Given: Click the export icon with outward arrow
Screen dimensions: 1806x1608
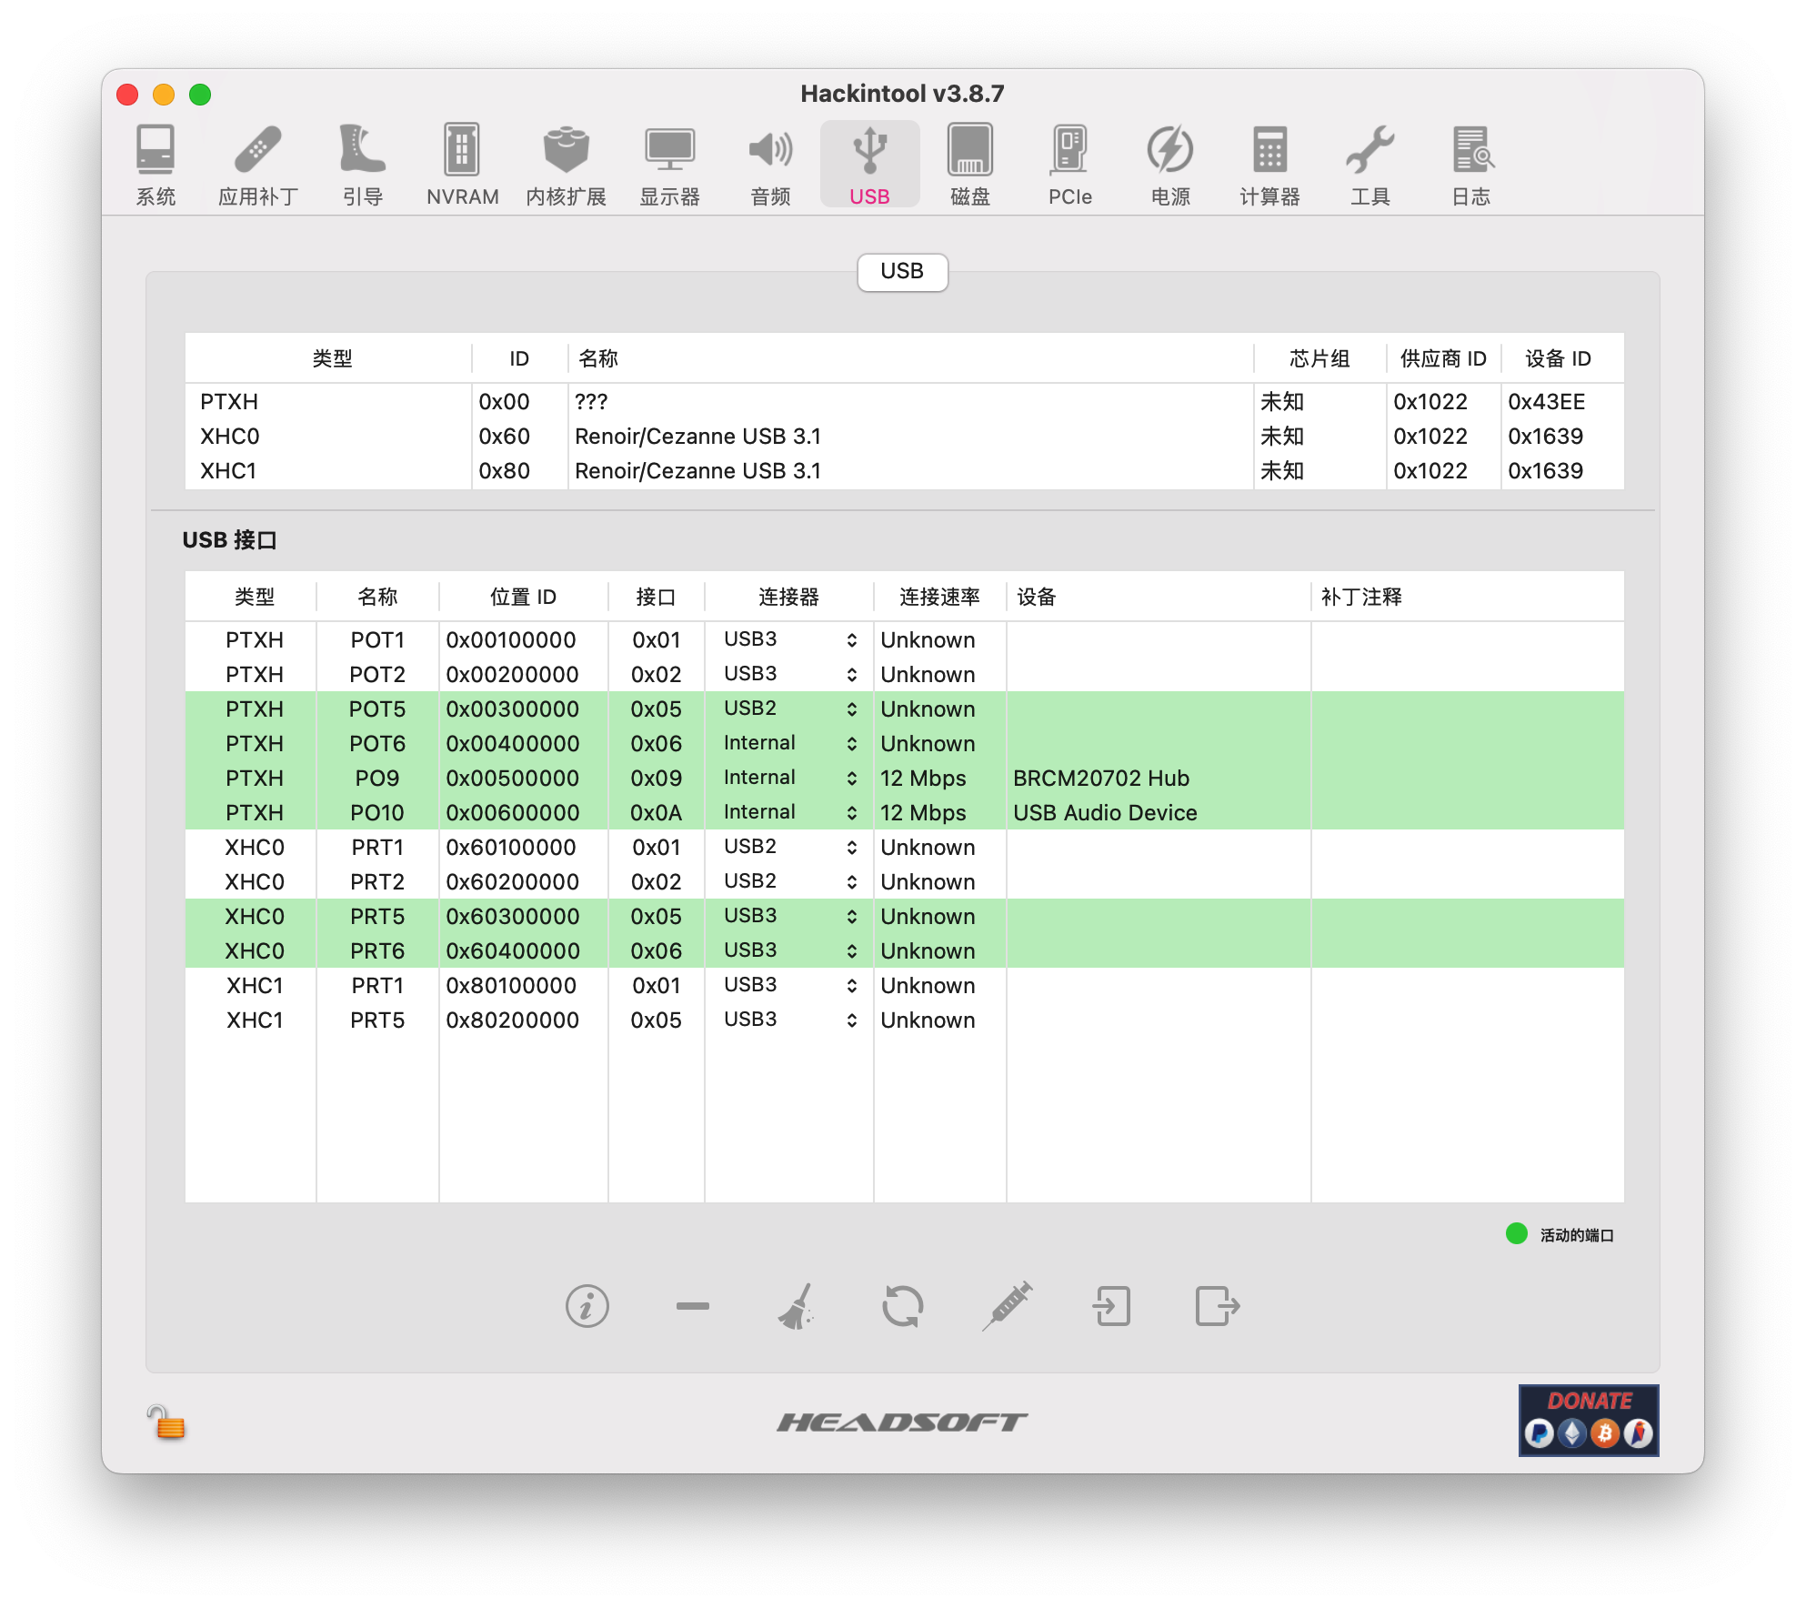Looking at the screenshot, I should [x=1218, y=1307].
